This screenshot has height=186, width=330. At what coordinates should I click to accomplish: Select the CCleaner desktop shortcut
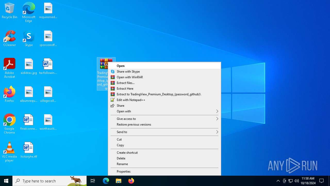(x=10, y=39)
